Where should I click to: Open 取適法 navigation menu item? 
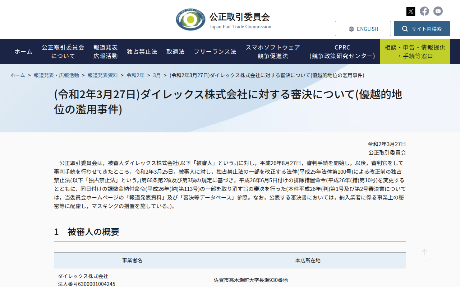(175, 52)
